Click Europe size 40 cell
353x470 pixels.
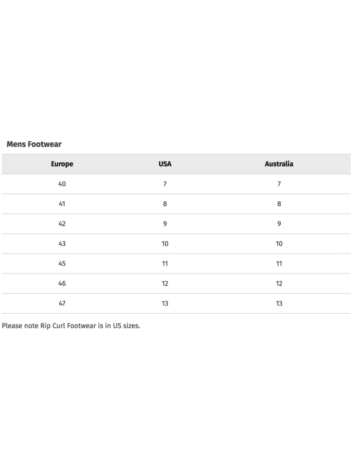tap(62, 184)
